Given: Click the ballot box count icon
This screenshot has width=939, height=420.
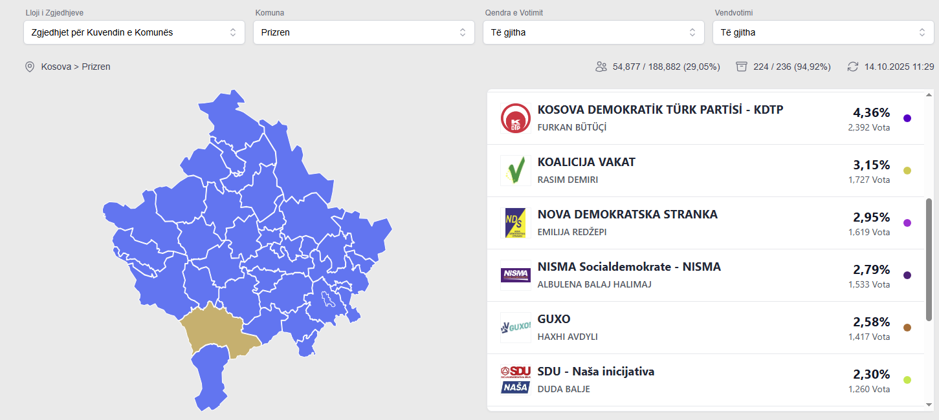Looking at the screenshot, I should click(742, 67).
